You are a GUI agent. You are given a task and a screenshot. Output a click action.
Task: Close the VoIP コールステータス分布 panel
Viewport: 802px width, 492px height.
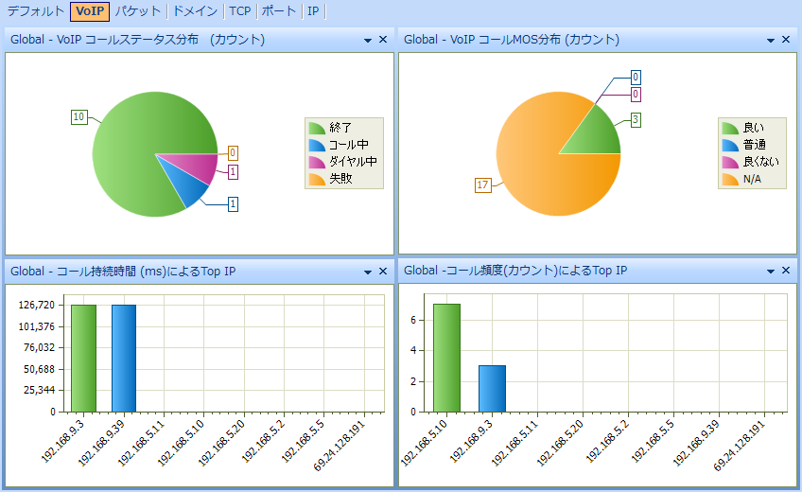pyautogui.click(x=383, y=40)
